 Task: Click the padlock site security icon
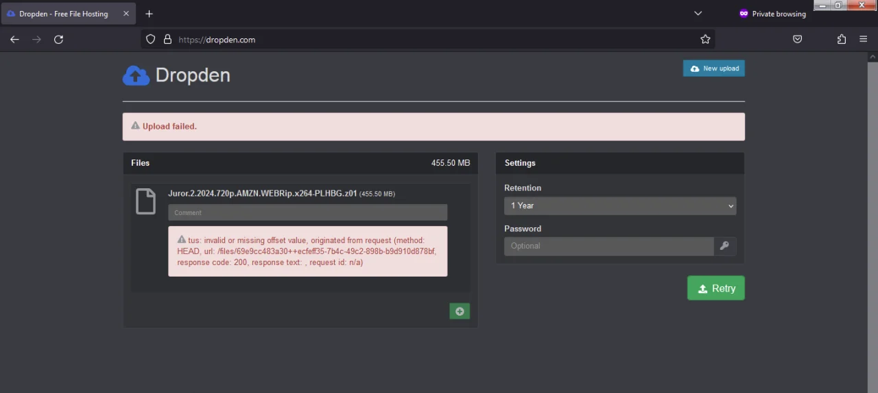pos(167,40)
